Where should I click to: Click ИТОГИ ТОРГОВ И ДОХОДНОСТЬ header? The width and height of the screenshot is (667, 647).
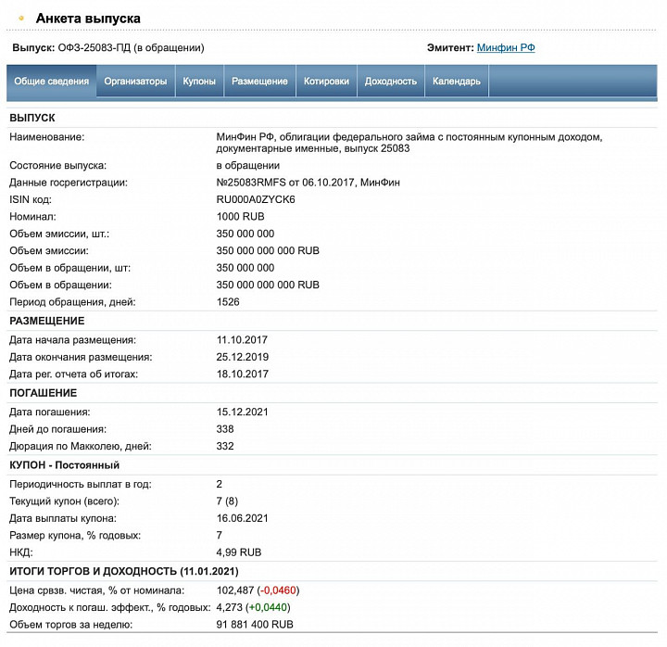click(124, 571)
